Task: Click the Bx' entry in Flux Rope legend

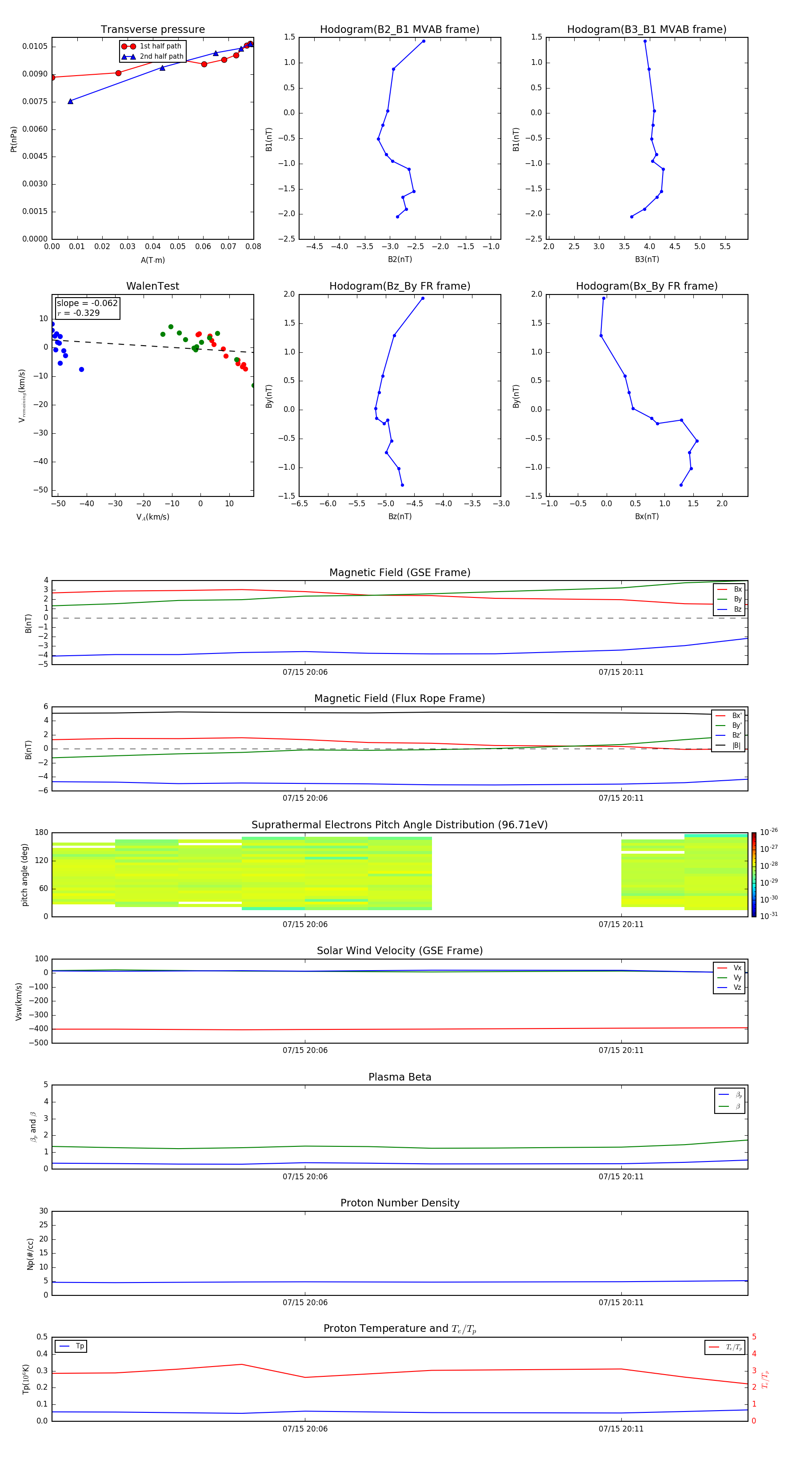Action: coord(729,716)
